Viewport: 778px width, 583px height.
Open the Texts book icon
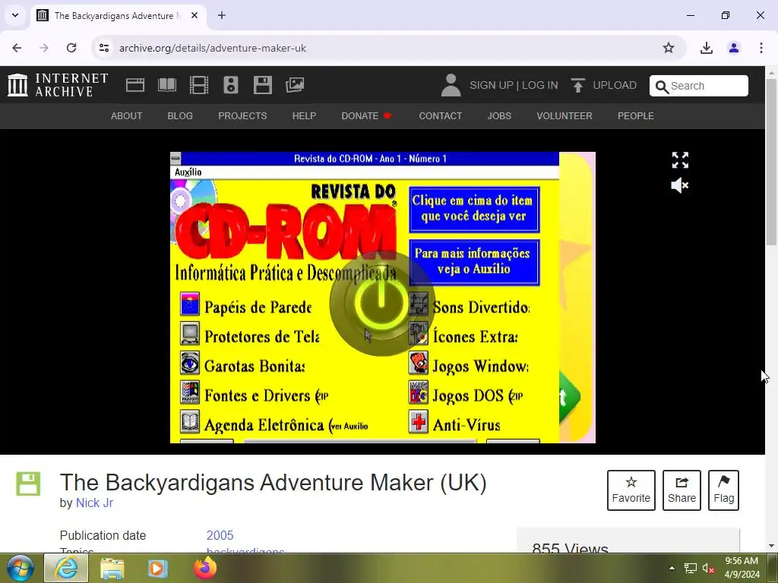(x=166, y=85)
